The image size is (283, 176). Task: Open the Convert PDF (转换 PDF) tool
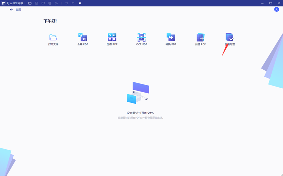pos(171,38)
